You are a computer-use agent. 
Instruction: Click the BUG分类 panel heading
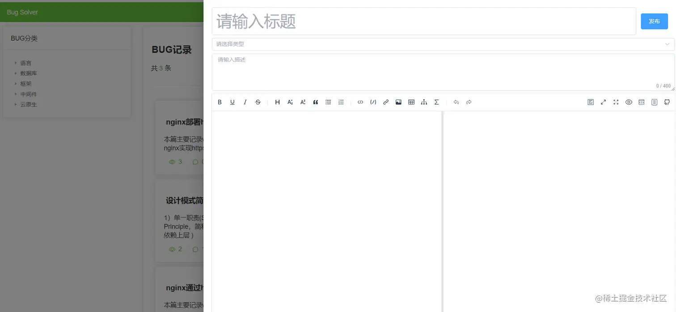(x=24, y=38)
